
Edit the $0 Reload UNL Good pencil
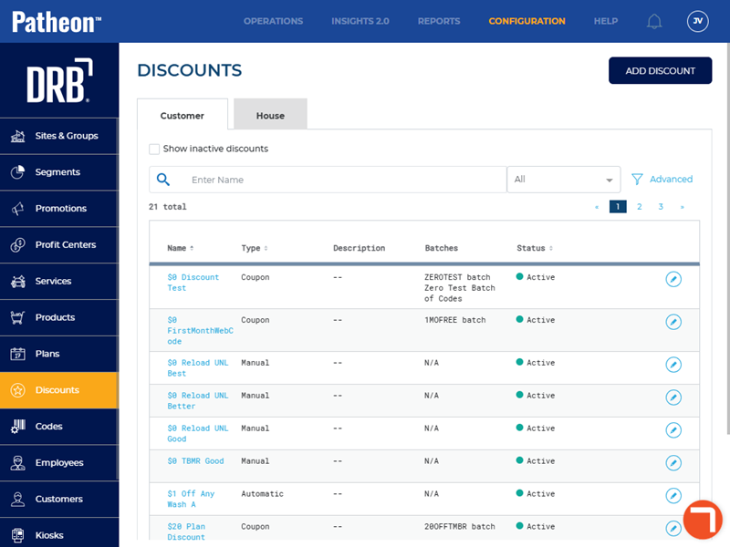coord(673,429)
